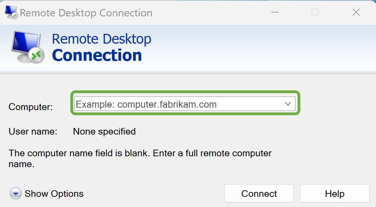The height and width of the screenshot is (207, 376).
Task: Click the bold "Connection" banner heading
Action: [97, 55]
